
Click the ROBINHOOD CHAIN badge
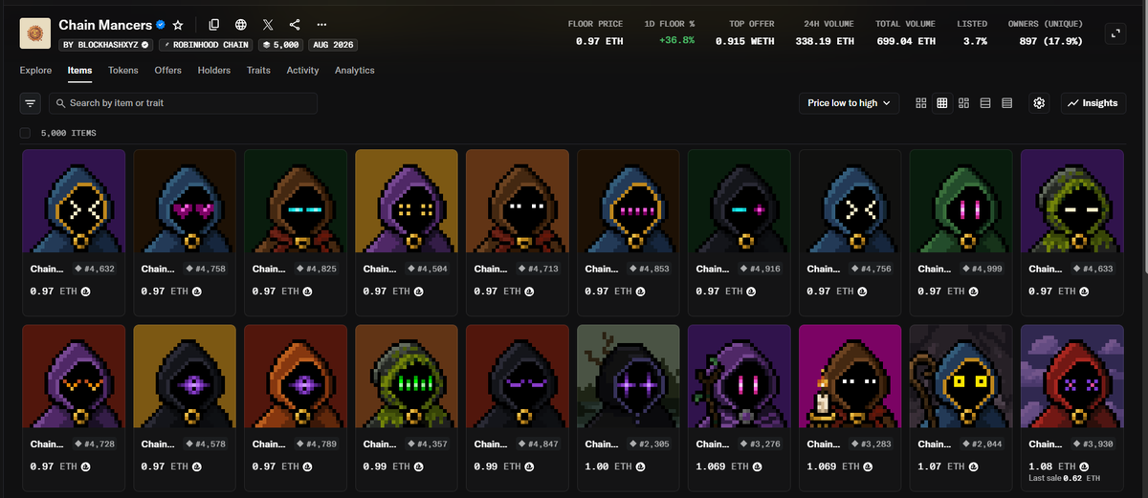[x=208, y=45]
